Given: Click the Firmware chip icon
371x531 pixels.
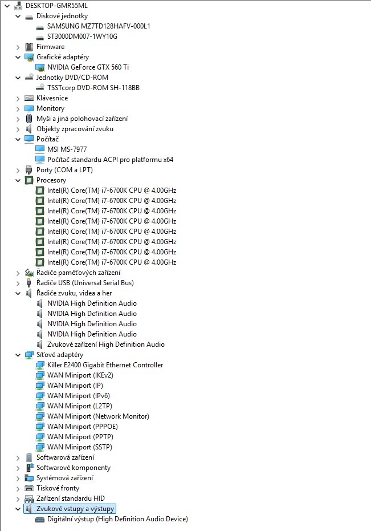Looking at the screenshot, I should pos(29,47).
